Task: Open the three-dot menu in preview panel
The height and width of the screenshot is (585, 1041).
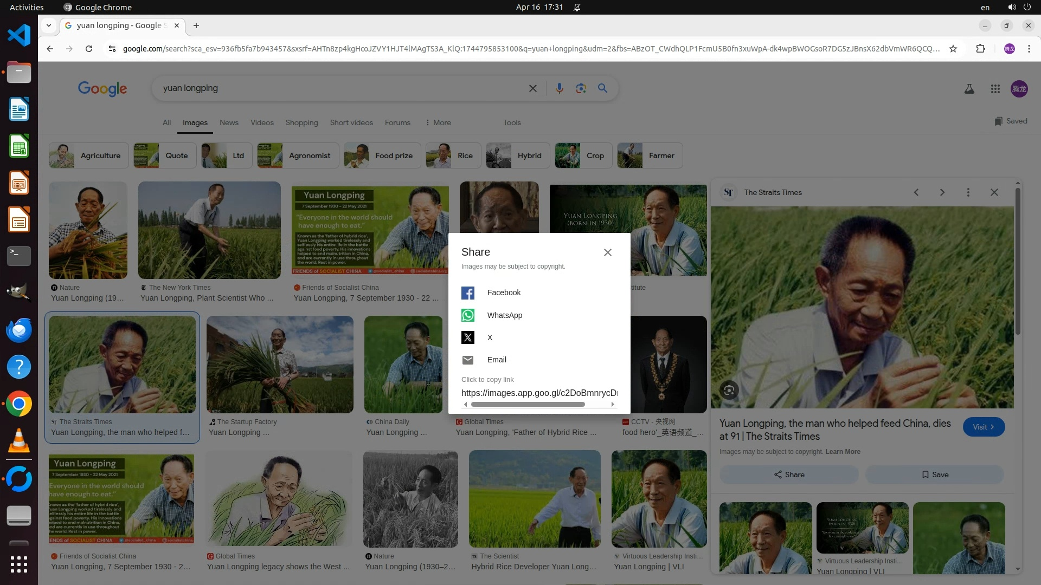Action: coord(968,192)
